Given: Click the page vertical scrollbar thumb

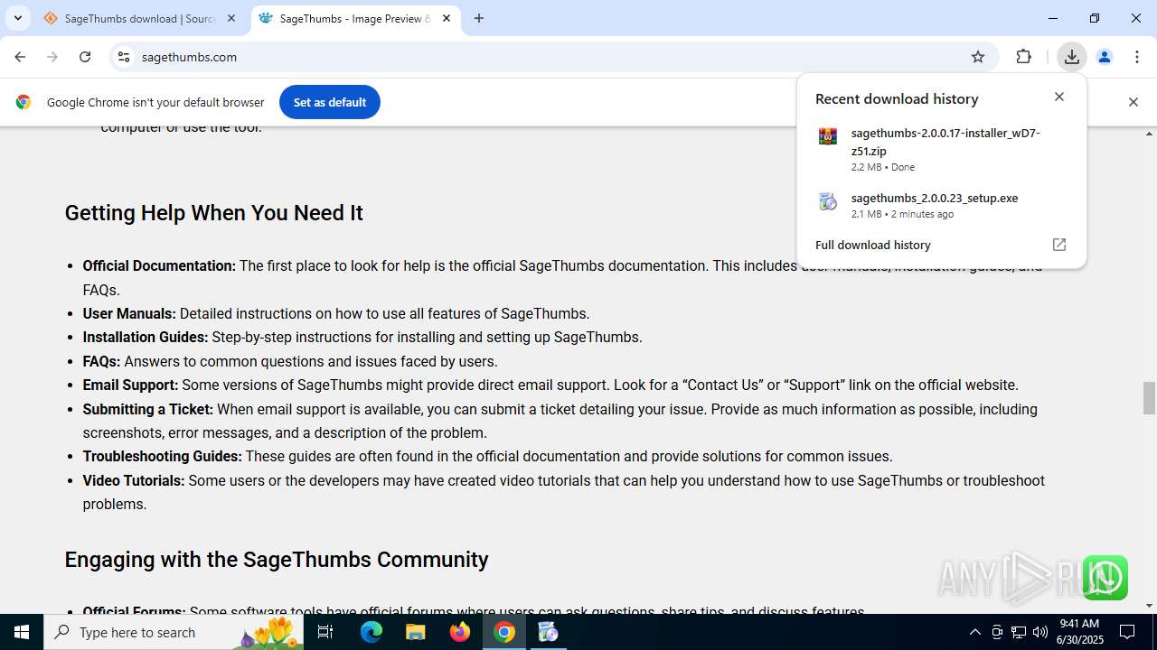Looking at the screenshot, I should pos(1149,397).
